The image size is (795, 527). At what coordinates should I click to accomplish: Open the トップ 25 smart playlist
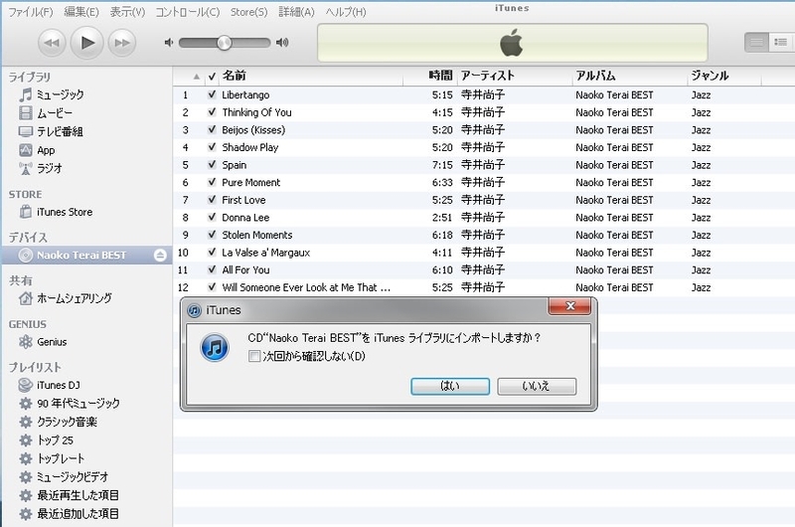point(55,440)
